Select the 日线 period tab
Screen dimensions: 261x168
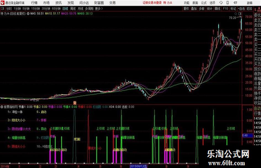65,9
